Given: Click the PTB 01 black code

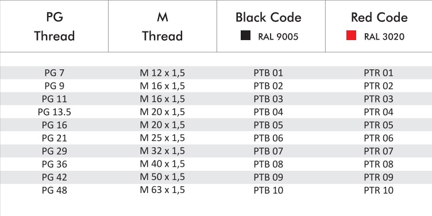Looking at the screenshot, I should pos(268,73).
